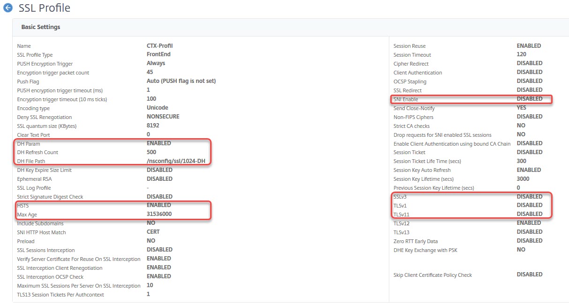
Task: Click the Client Authentication label
Action: tap(418, 73)
